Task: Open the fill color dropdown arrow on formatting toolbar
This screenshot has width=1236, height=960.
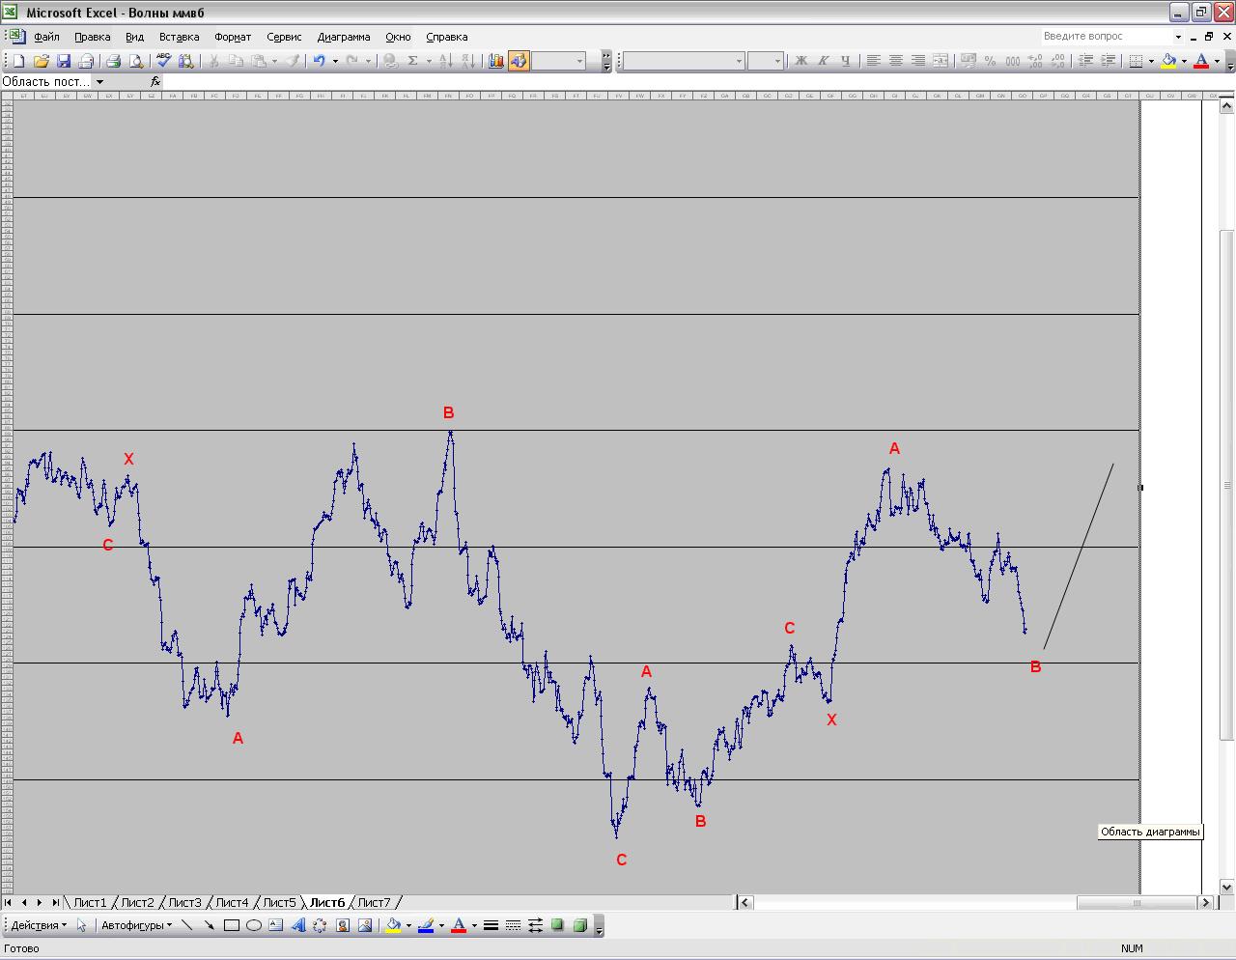Action: pyautogui.click(x=1184, y=61)
